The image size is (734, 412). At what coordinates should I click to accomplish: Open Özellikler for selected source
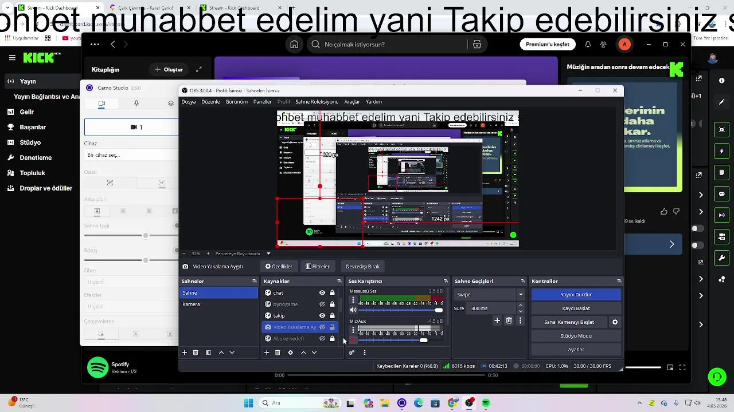click(279, 267)
